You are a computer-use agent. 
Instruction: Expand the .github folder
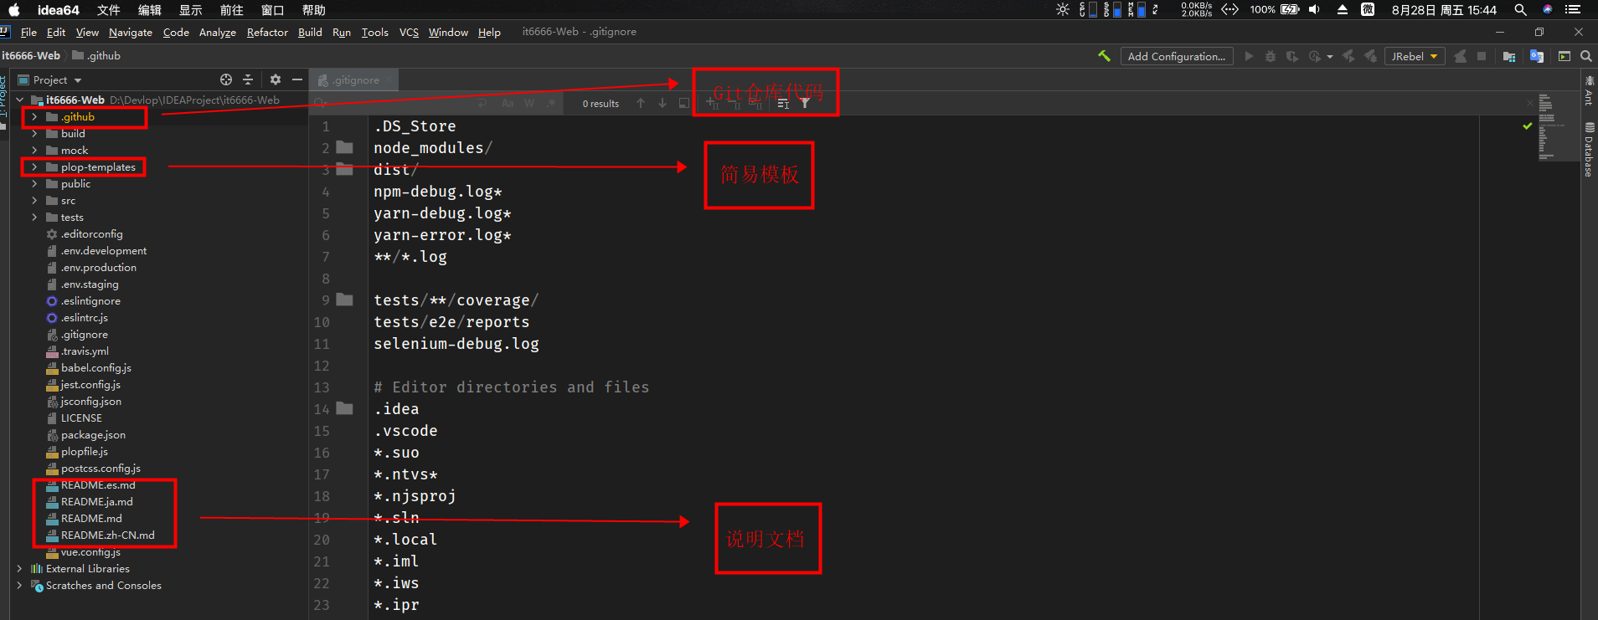(34, 117)
